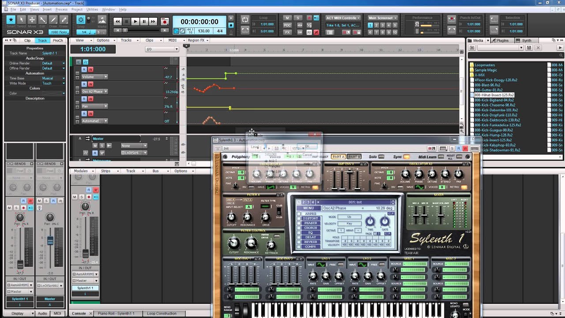Pick the Edit tool
Image resolution: width=565 pixels, height=318 pixels.
tap(42, 20)
